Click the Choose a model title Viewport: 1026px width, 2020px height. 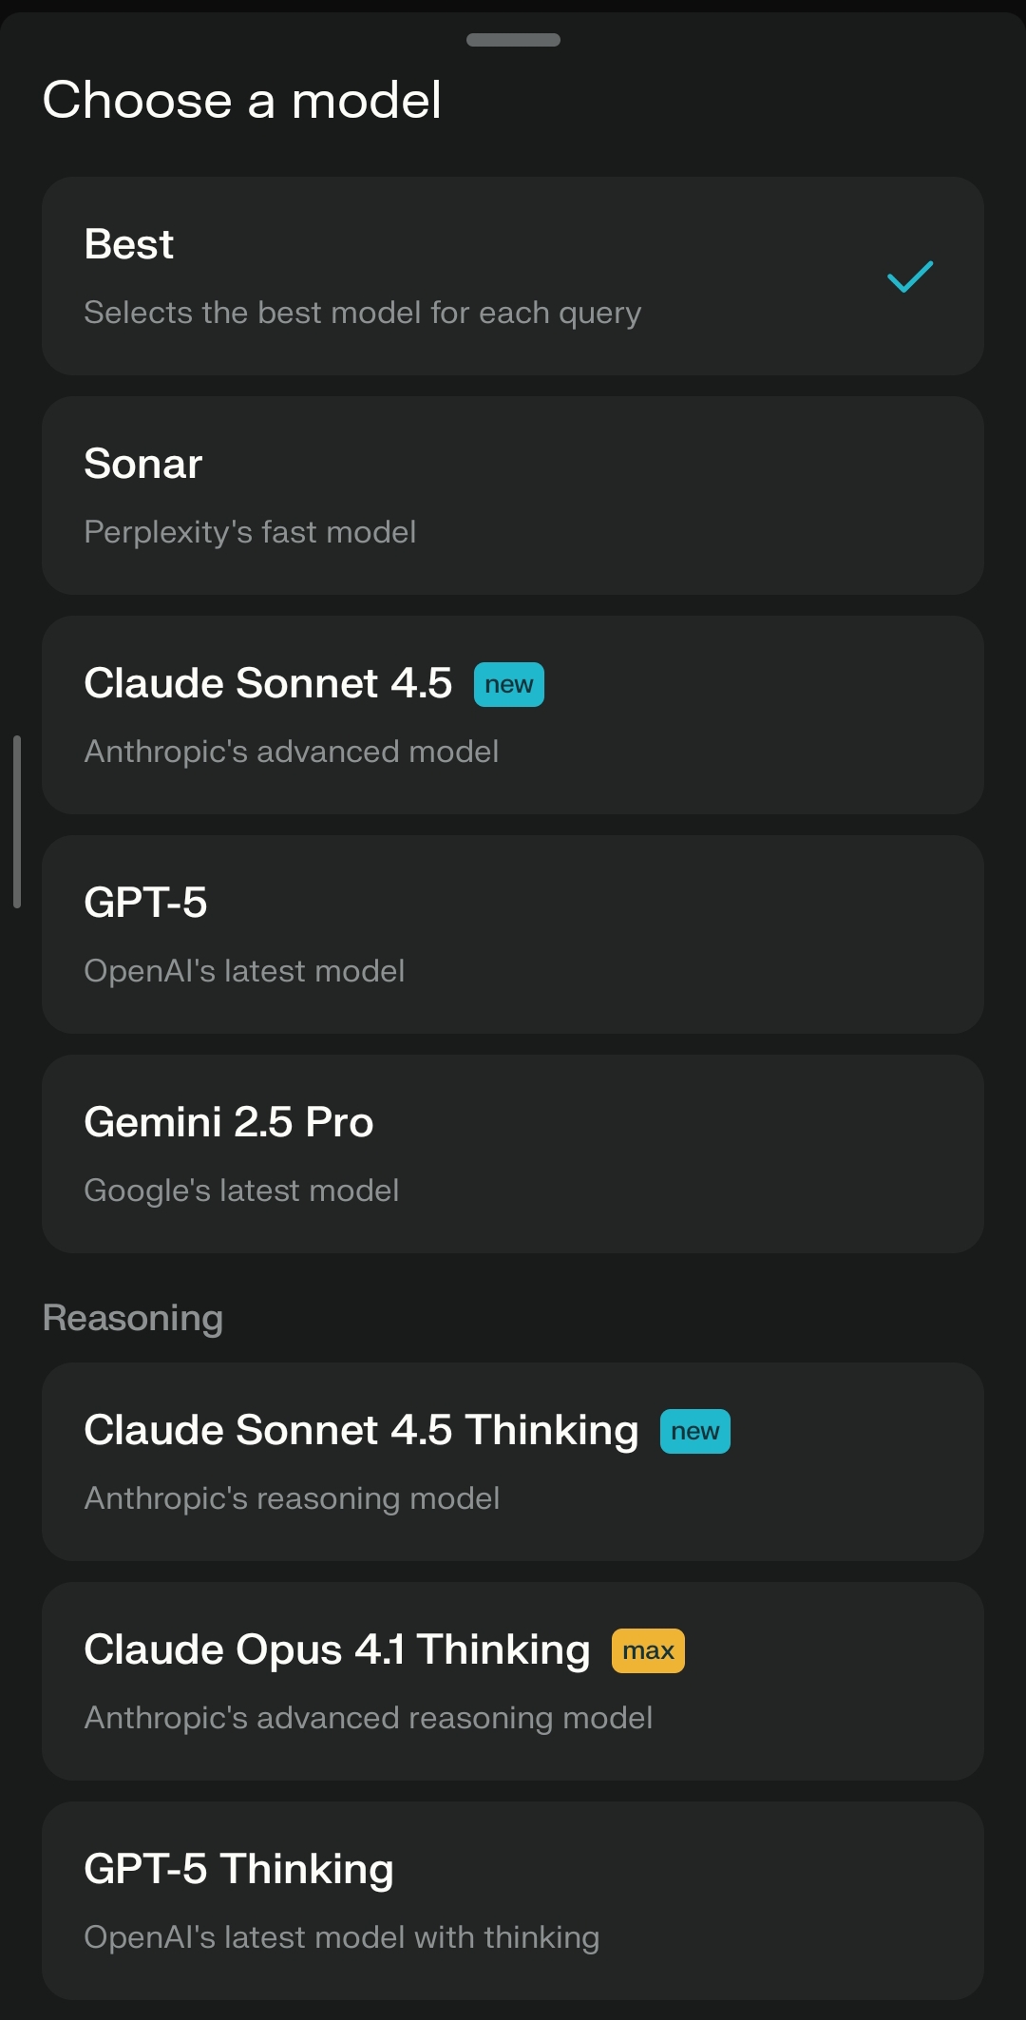(x=242, y=101)
